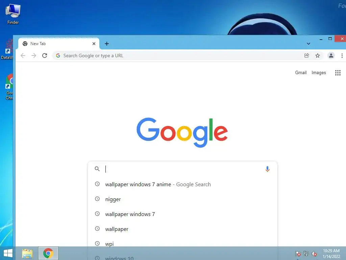Maximize the Chrome window

point(330,39)
